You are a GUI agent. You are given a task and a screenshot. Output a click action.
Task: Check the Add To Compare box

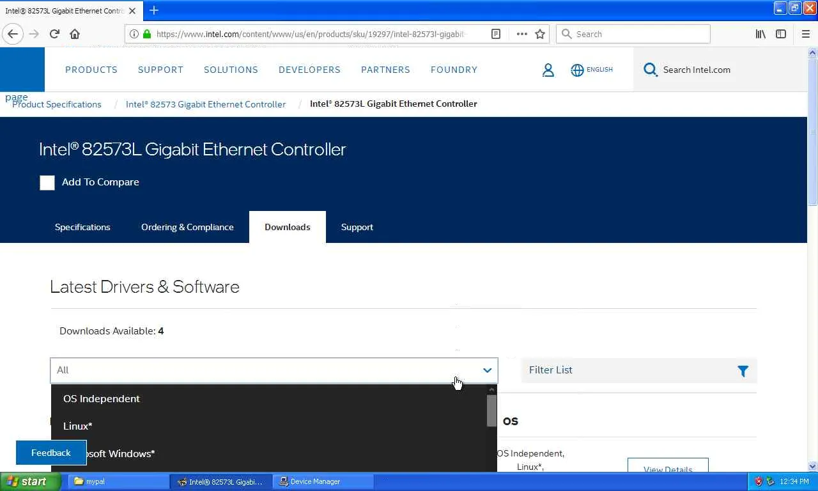click(47, 183)
